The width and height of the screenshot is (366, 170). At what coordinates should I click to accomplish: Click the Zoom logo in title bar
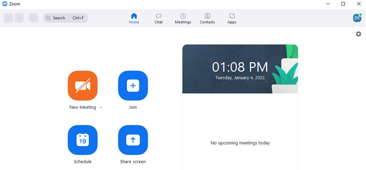[5, 4]
